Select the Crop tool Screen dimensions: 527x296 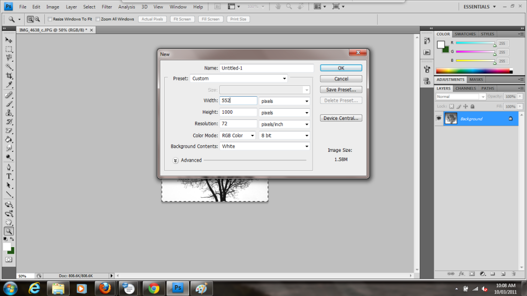9,76
